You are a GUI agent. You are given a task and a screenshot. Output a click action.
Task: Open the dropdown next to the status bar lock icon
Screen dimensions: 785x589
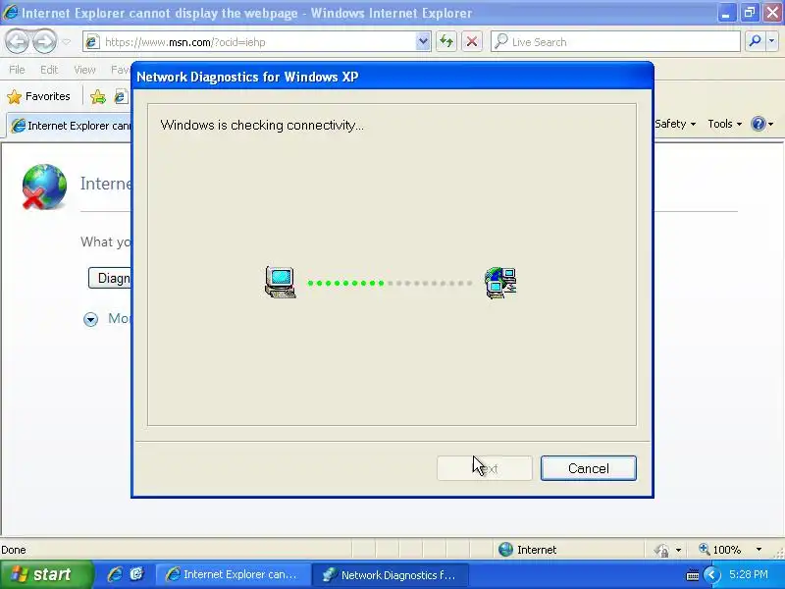tap(678, 550)
